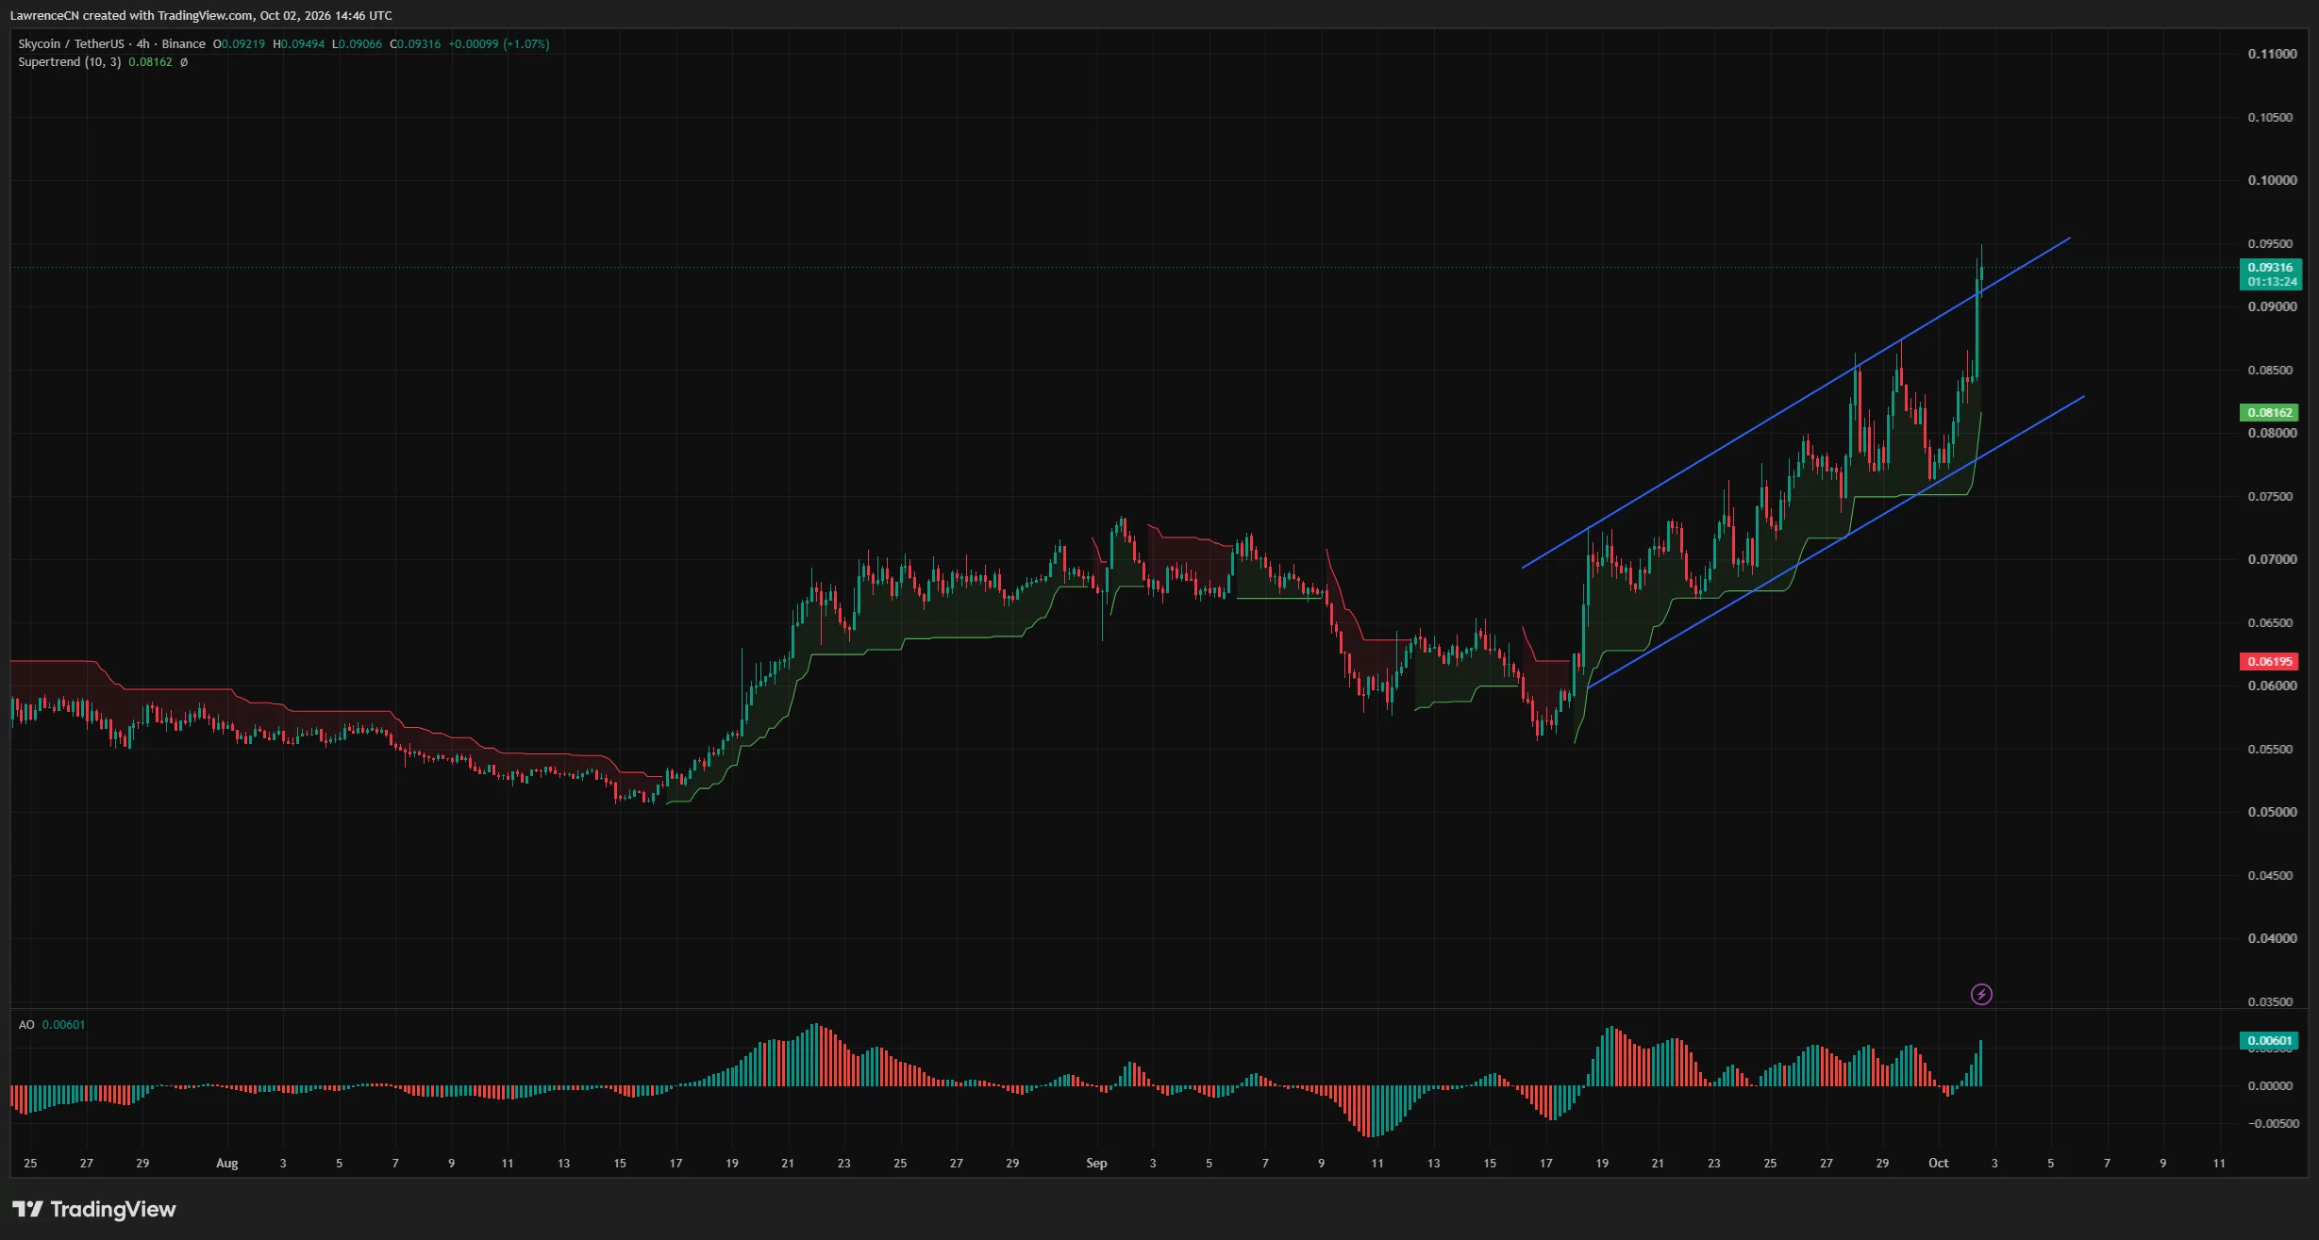2319x1240 pixels.
Task: Click the AO value 0.00601 beside AO label
Action: (63, 1024)
